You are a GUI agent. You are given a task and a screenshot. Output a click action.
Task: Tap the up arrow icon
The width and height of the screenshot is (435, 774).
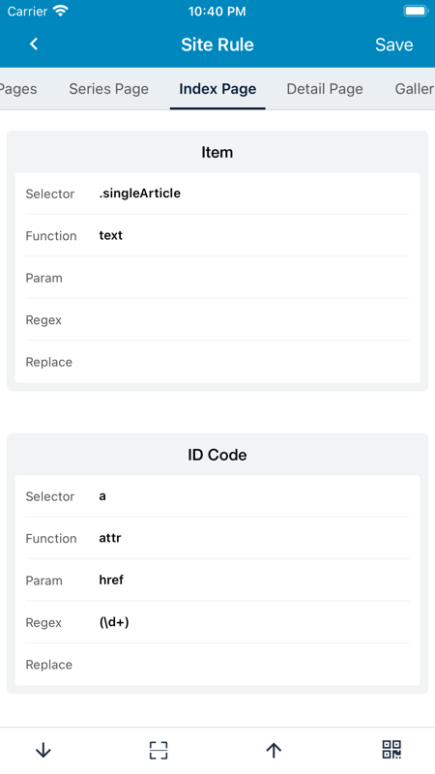[274, 751]
